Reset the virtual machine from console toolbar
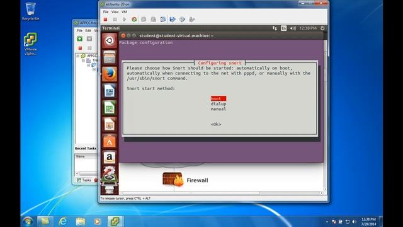Screen dimensions: 403x227 134,20
